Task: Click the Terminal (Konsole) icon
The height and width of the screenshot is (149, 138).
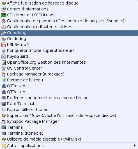Action: point(4,133)
